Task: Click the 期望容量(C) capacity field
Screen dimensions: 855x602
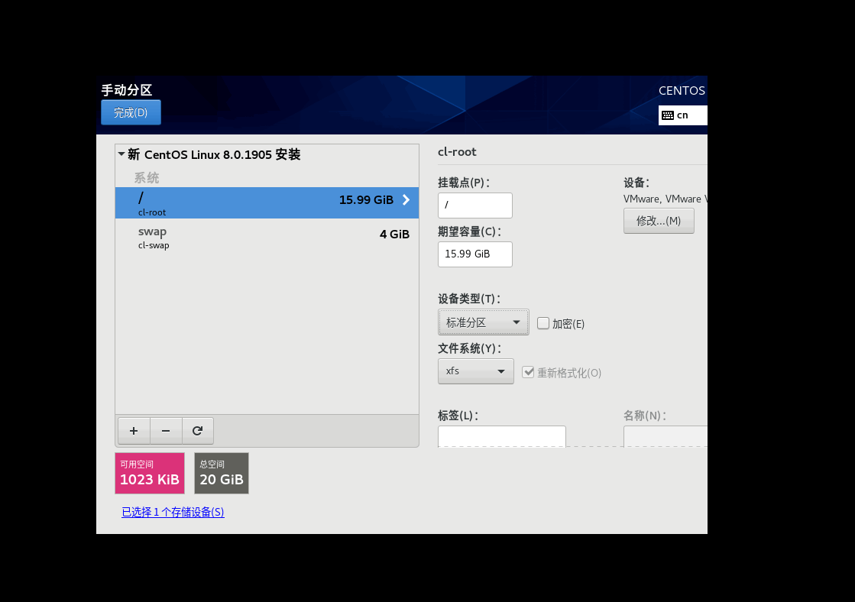Action: pos(474,254)
